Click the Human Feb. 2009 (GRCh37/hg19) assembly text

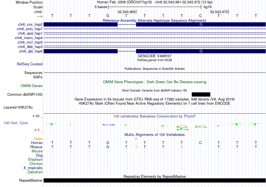pos(124,2)
